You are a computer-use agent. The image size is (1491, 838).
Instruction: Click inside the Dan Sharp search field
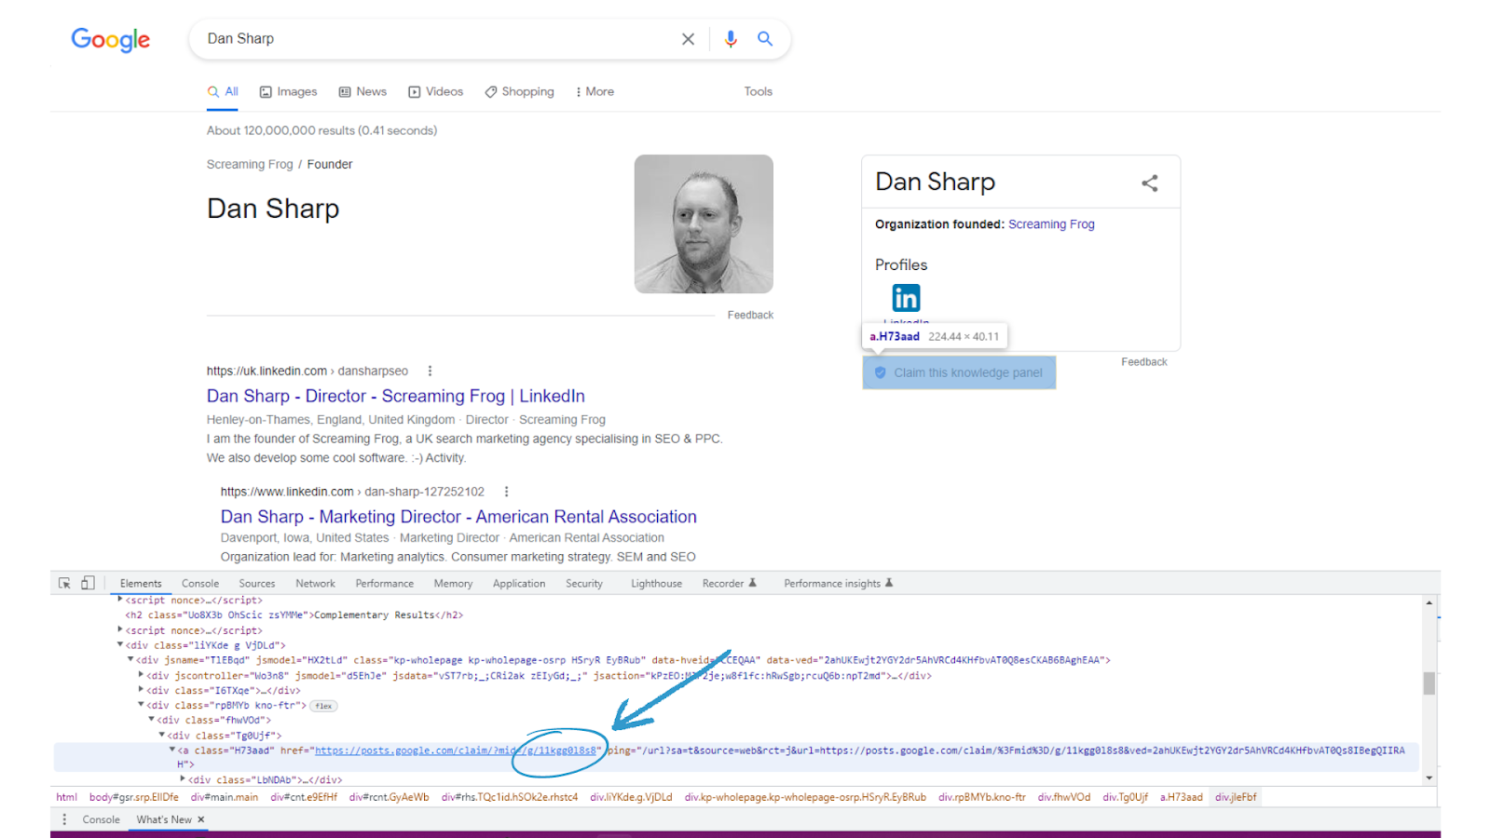tap(438, 39)
